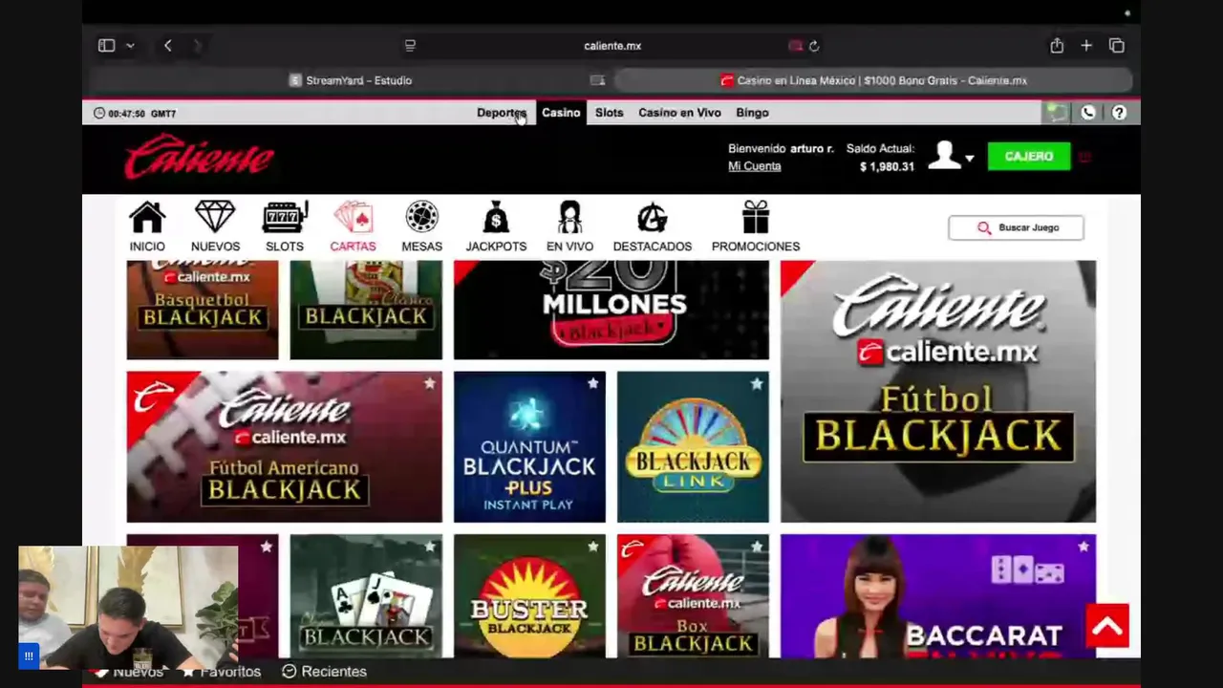The height and width of the screenshot is (688, 1223).
Task: Click Safari sidebar toggle icon
Action: (x=107, y=46)
